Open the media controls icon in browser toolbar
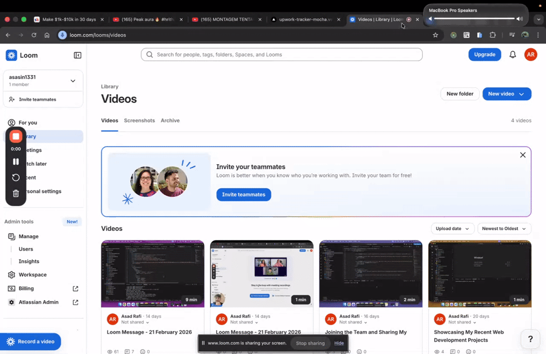546x354 pixels. pyautogui.click(x=512, y=35)
